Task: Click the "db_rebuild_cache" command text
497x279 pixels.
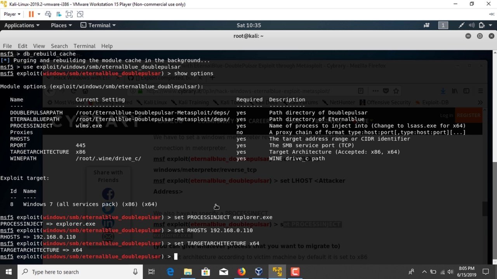Action: pyautogui.click(x=49, y=54)
